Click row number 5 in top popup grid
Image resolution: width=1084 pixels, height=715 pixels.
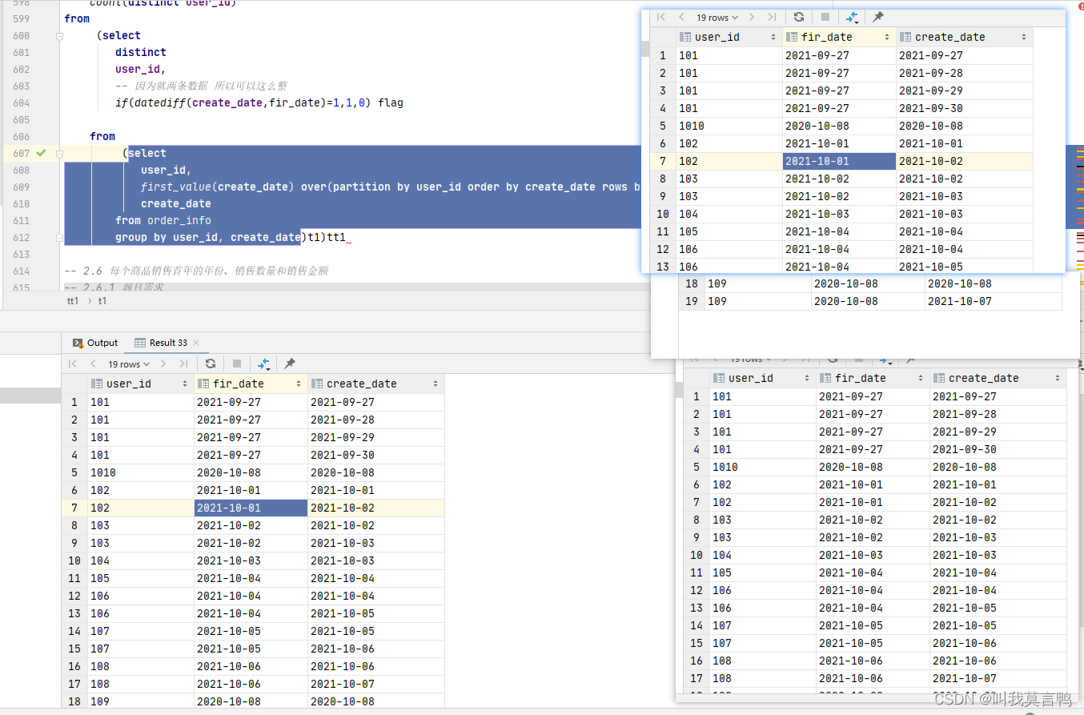pos(663,126)
